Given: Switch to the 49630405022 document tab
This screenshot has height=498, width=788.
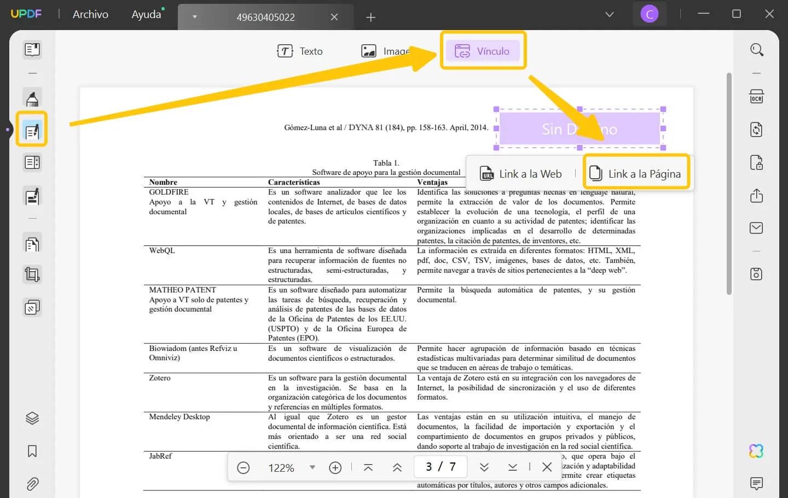Looking at the screenshot, I should [x=265, y=17].
